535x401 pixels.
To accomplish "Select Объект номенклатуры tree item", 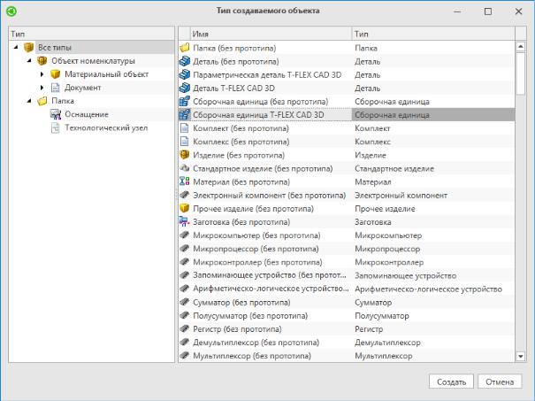I will 93,61.
